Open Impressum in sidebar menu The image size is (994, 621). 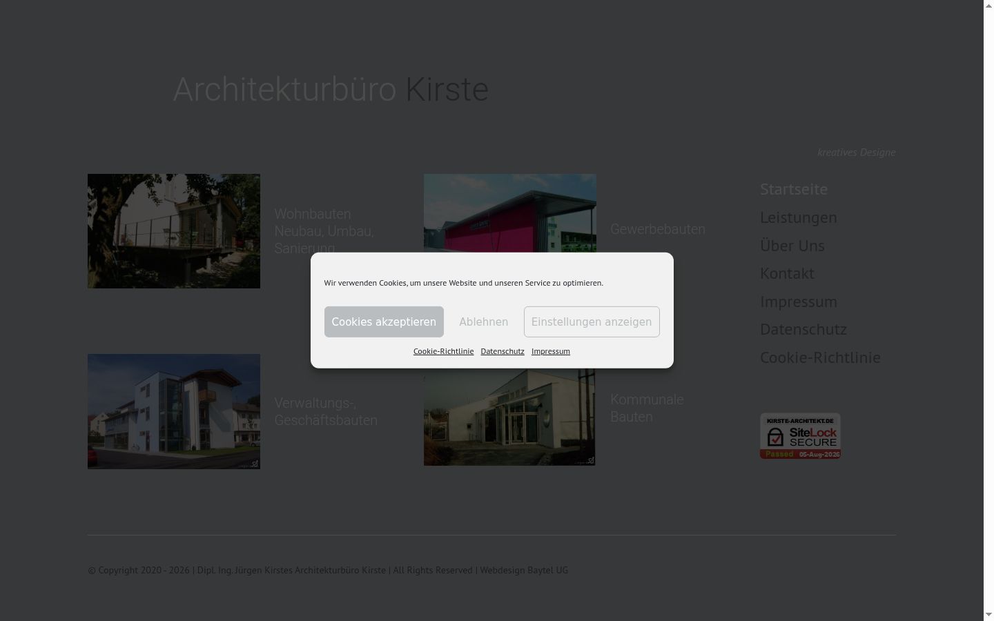tap(799, 302)
